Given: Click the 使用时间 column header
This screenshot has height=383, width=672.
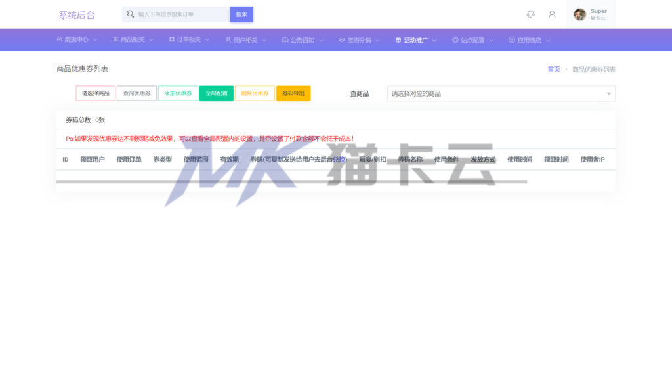Looking at the screenshot, I should [520, 160].
